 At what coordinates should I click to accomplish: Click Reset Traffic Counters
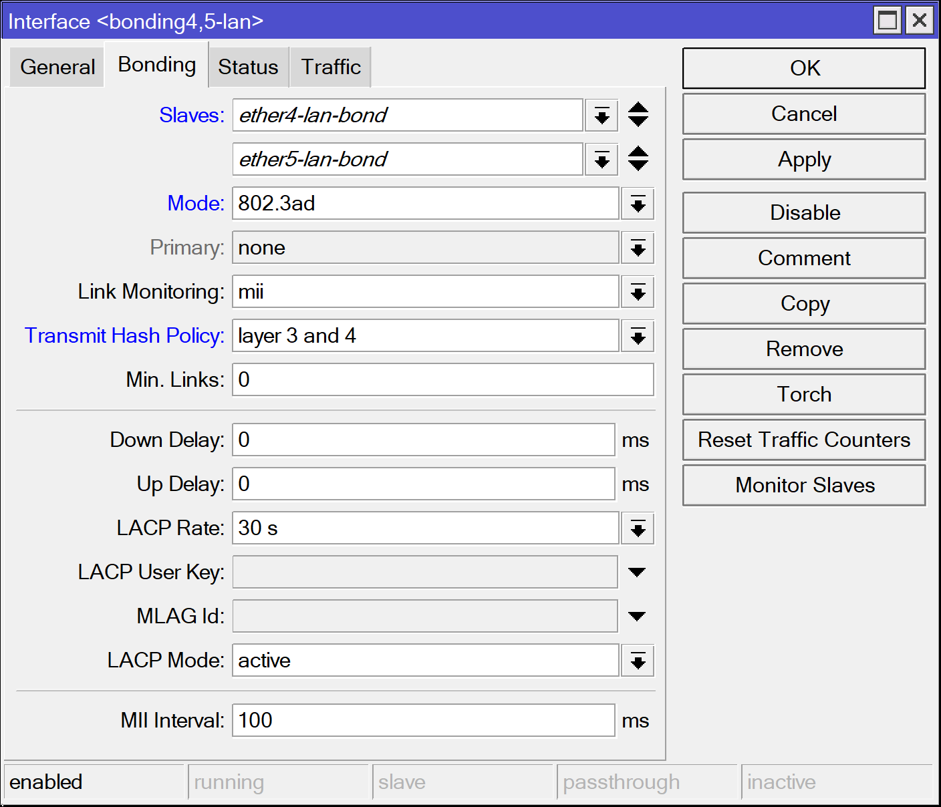[x=804, y=440]
